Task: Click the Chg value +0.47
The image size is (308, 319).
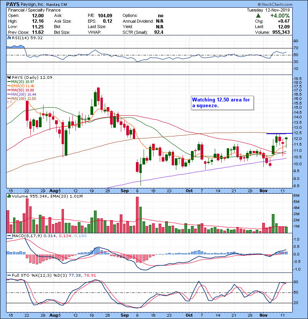Action: click(x=283, y=21)
